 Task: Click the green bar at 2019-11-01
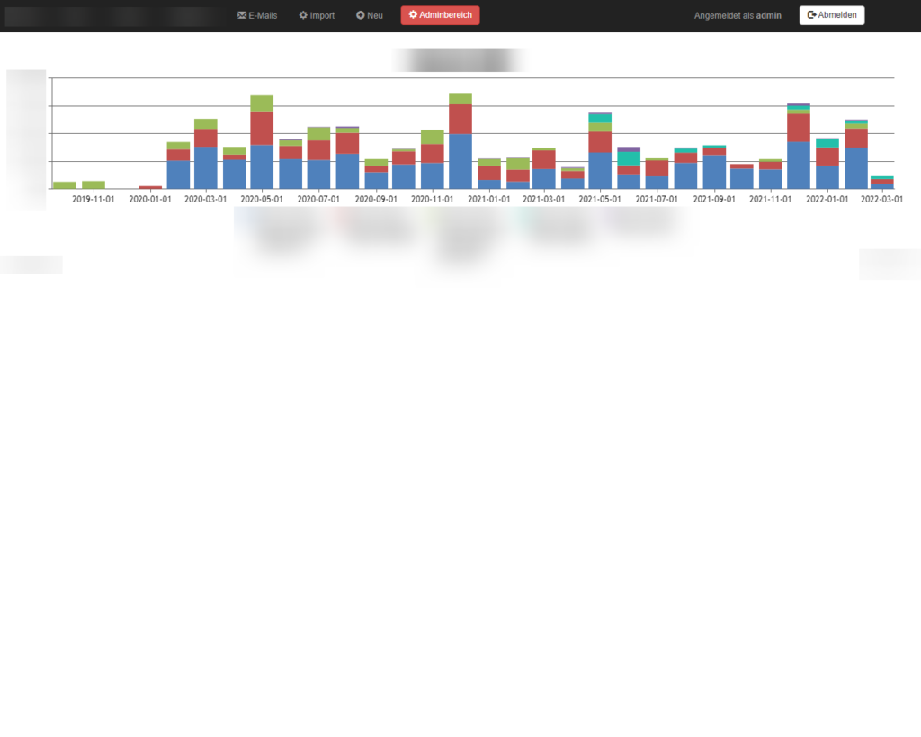tap(94, 184)
